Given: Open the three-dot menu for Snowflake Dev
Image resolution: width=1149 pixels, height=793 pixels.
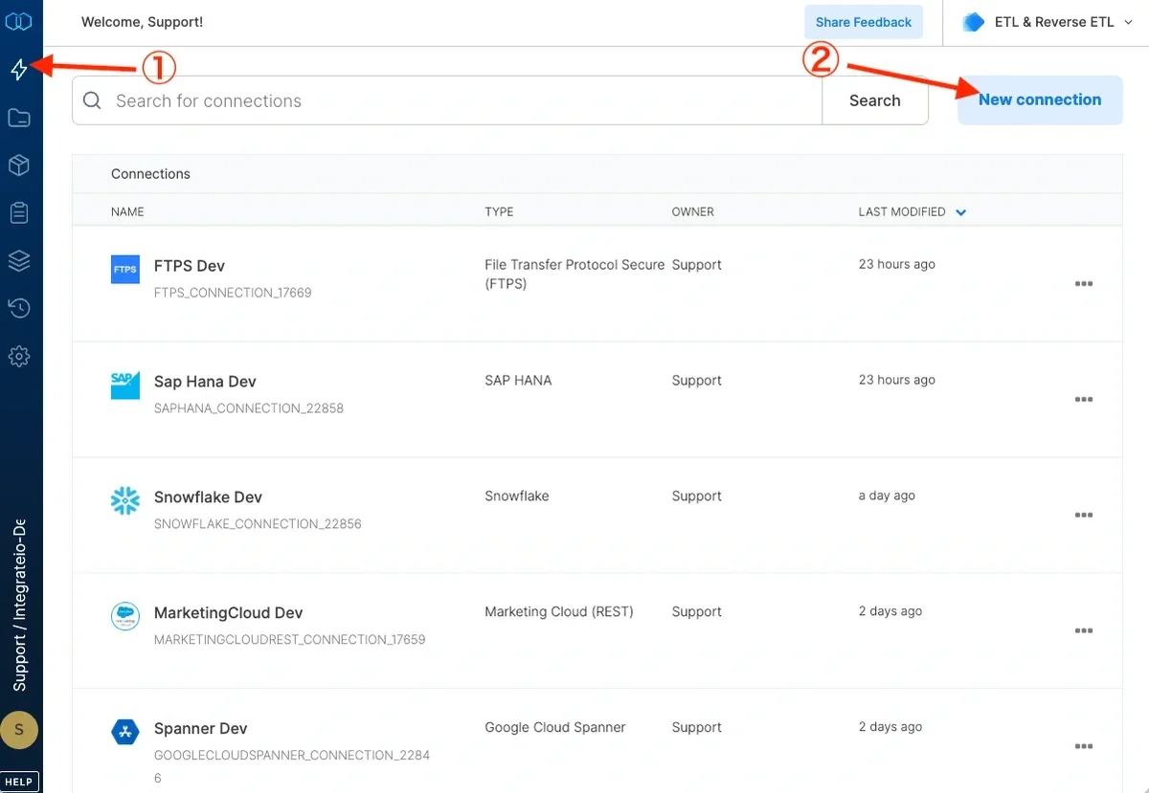Looking at the screenshot, I should coord(1083,515).
